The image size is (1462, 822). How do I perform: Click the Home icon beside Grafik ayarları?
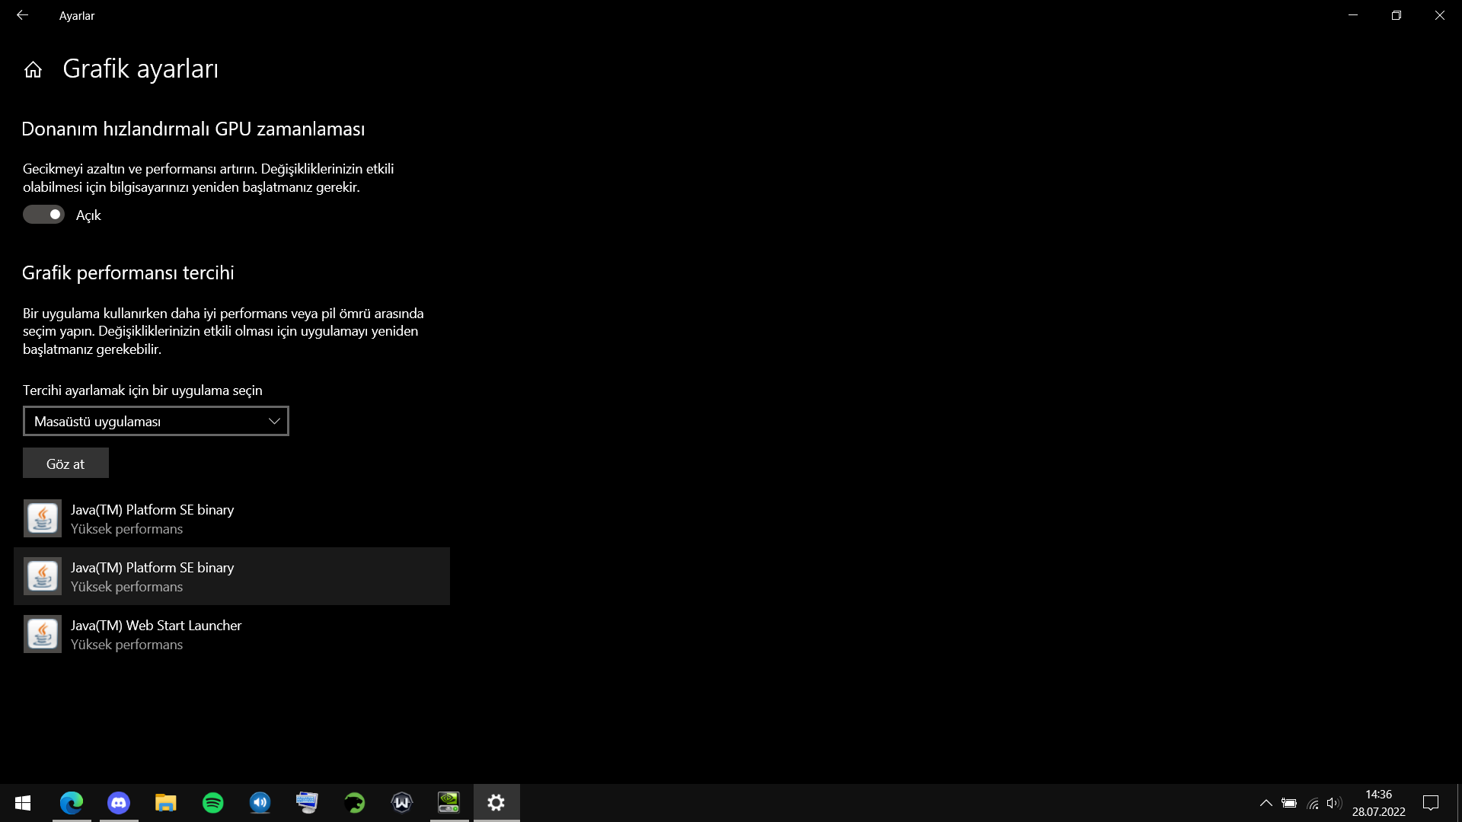coord(33,70)
